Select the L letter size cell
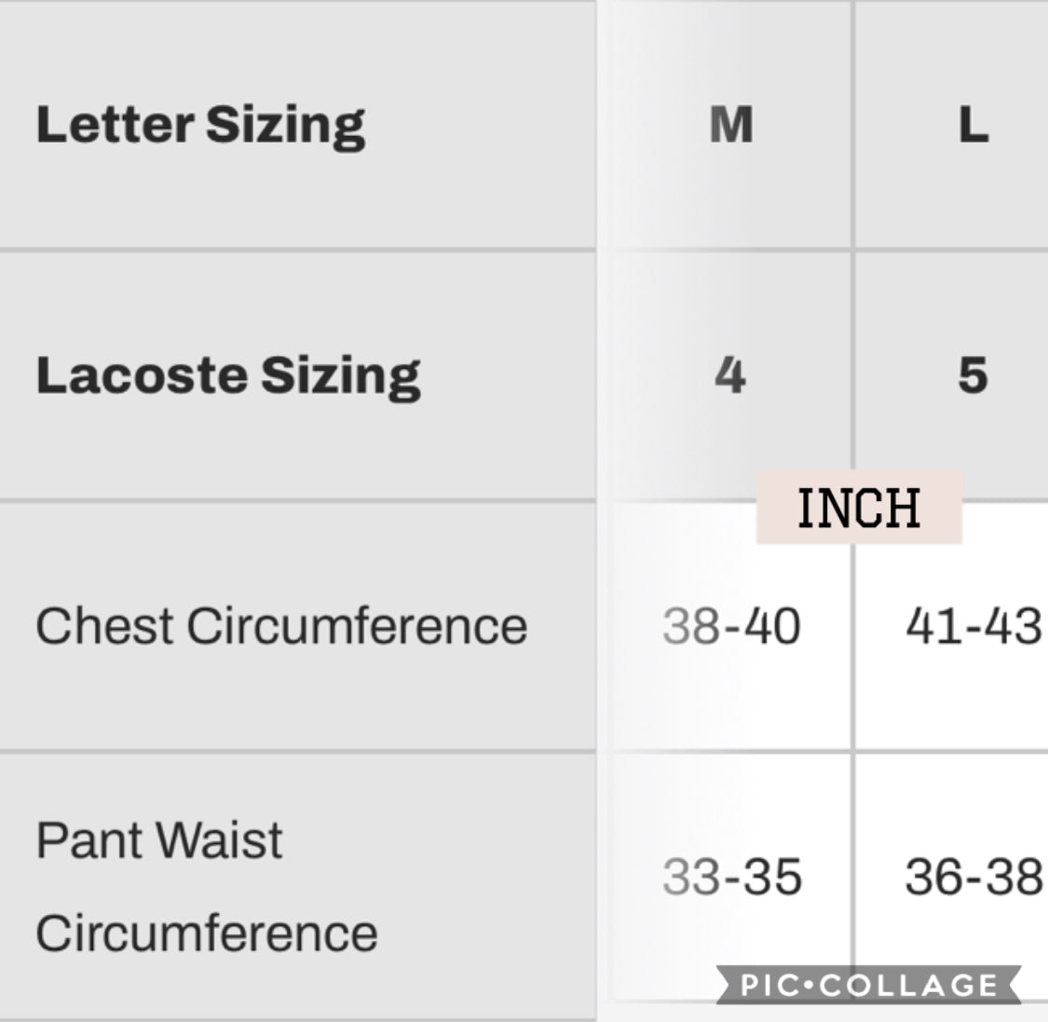This screenshot has width=1048, height=1022. 973,125
